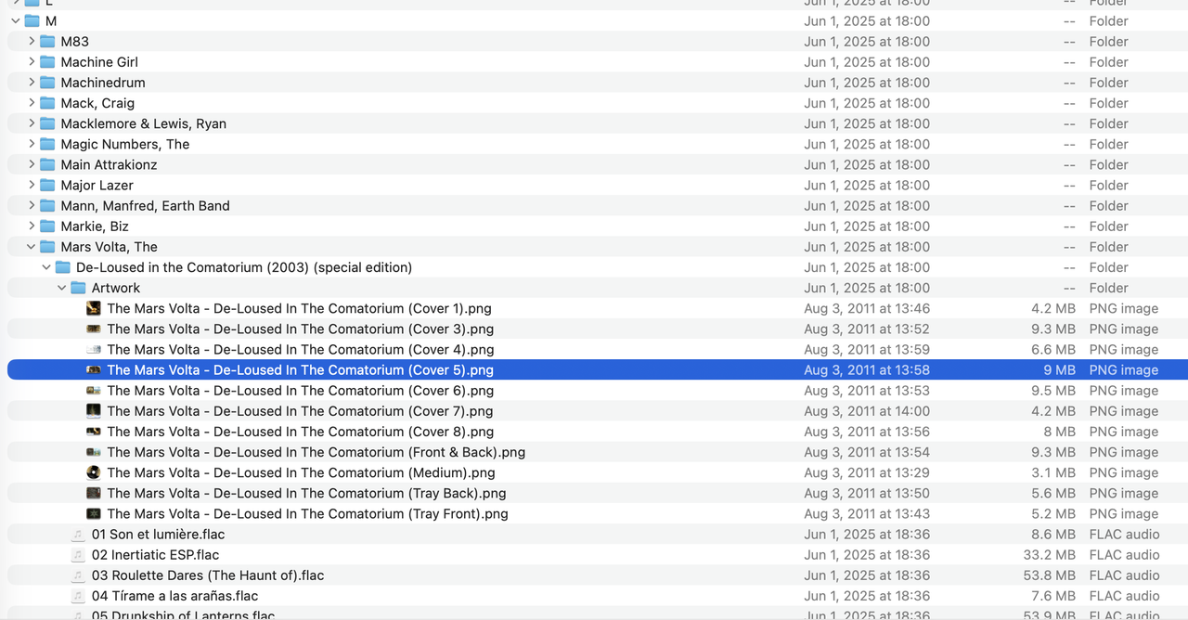Click the Cover 7 PNG thumbnail icon
Viewport: 1188px width, 620px height.
click(x=94, y=410)
